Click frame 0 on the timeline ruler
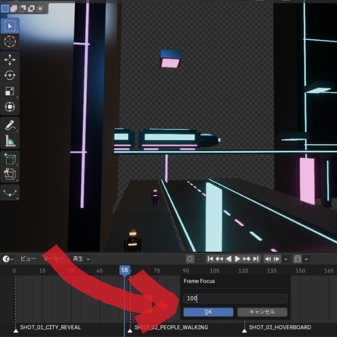The image size is (337, 337). tap(14, 271)
